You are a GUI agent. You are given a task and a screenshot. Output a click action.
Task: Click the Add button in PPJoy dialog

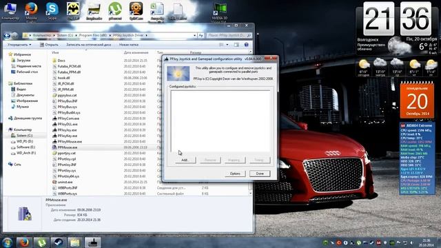point(185,160)
